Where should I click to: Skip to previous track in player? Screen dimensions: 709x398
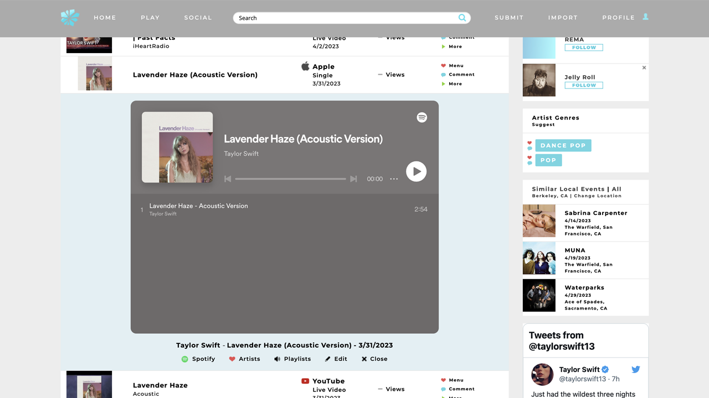click(228, 179)
